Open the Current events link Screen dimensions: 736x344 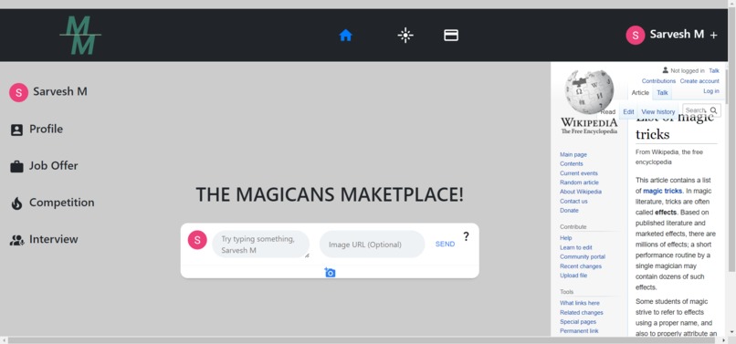[x=579, y=173]
